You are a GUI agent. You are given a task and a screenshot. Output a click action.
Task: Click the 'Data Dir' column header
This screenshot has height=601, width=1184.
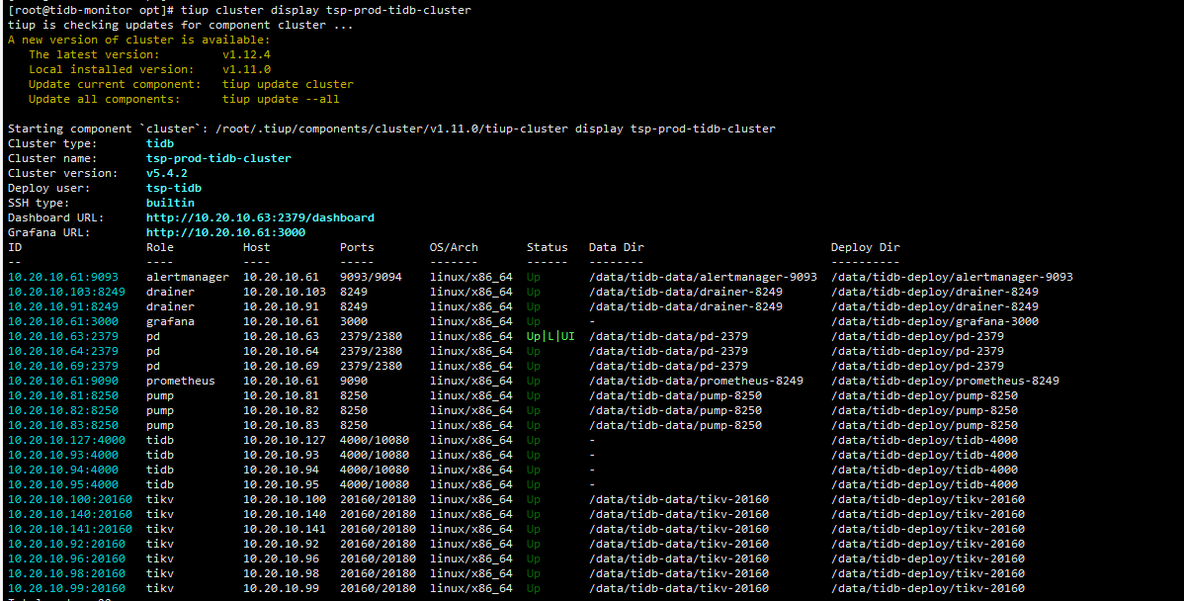coord(616,247)
